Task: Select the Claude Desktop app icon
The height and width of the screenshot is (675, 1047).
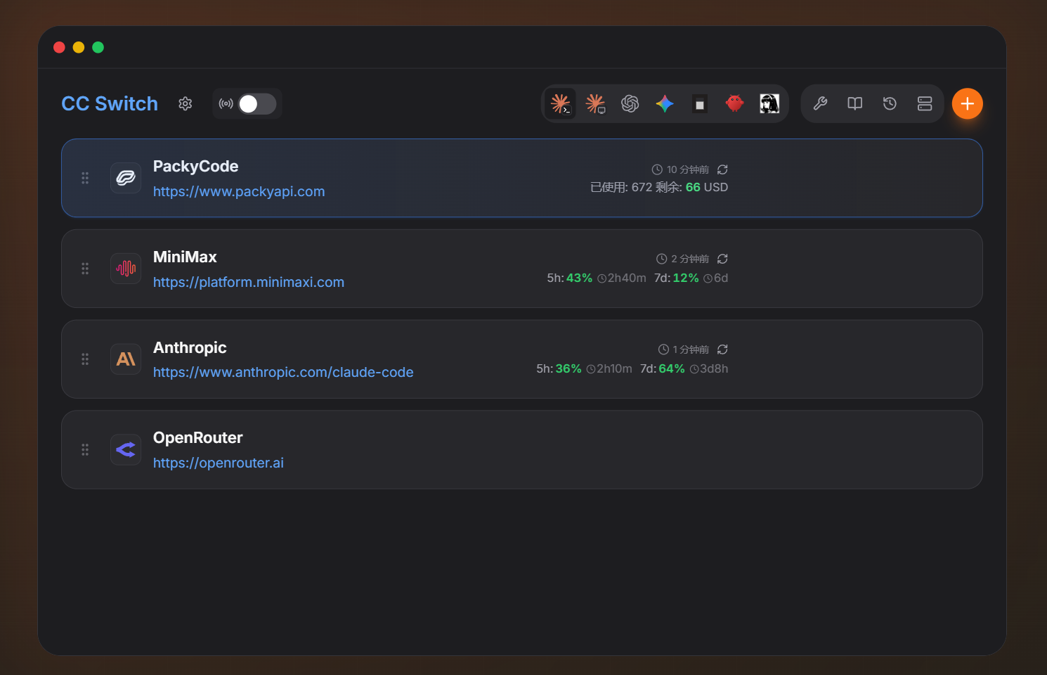Action: (595, 104)
